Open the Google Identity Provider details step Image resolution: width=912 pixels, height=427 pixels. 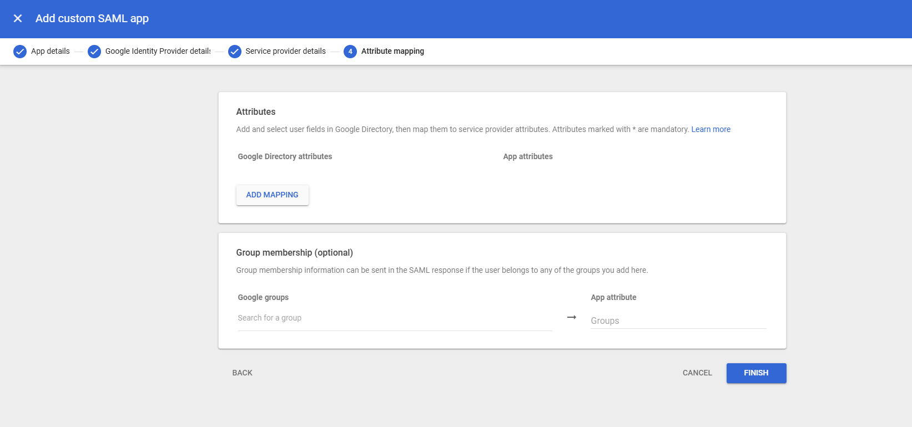click(x=158, y=51)
